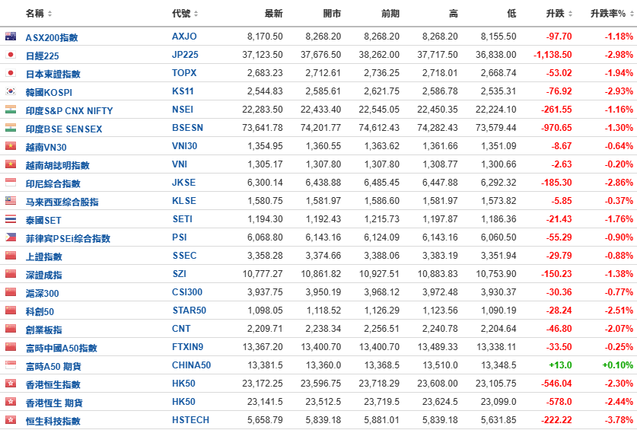Open the 富時A50 期貨 link

(x=53, y=367)
